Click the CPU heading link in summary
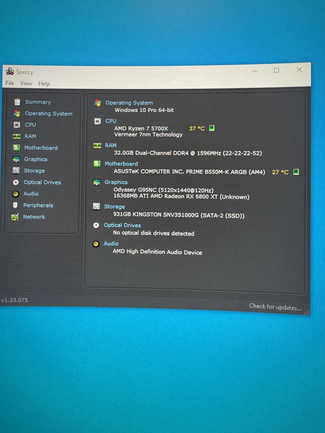 point(111,121)
